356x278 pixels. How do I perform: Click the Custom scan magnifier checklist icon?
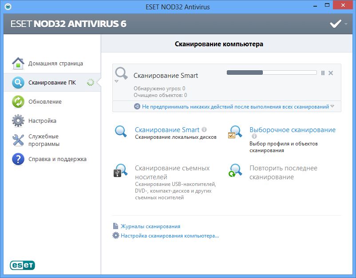tap(235, 132)
